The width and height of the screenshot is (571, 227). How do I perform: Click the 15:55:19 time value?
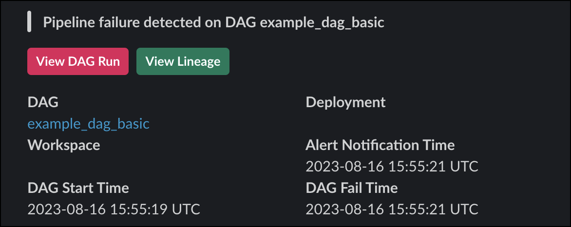133,209
